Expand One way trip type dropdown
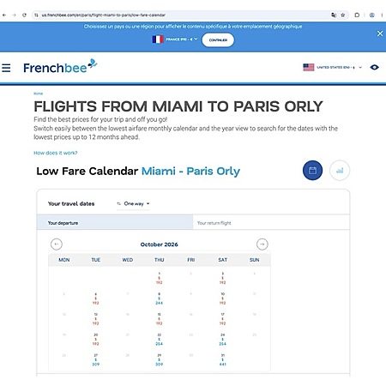The height and width of the screenshot is (386, 386). pos(133,203)
